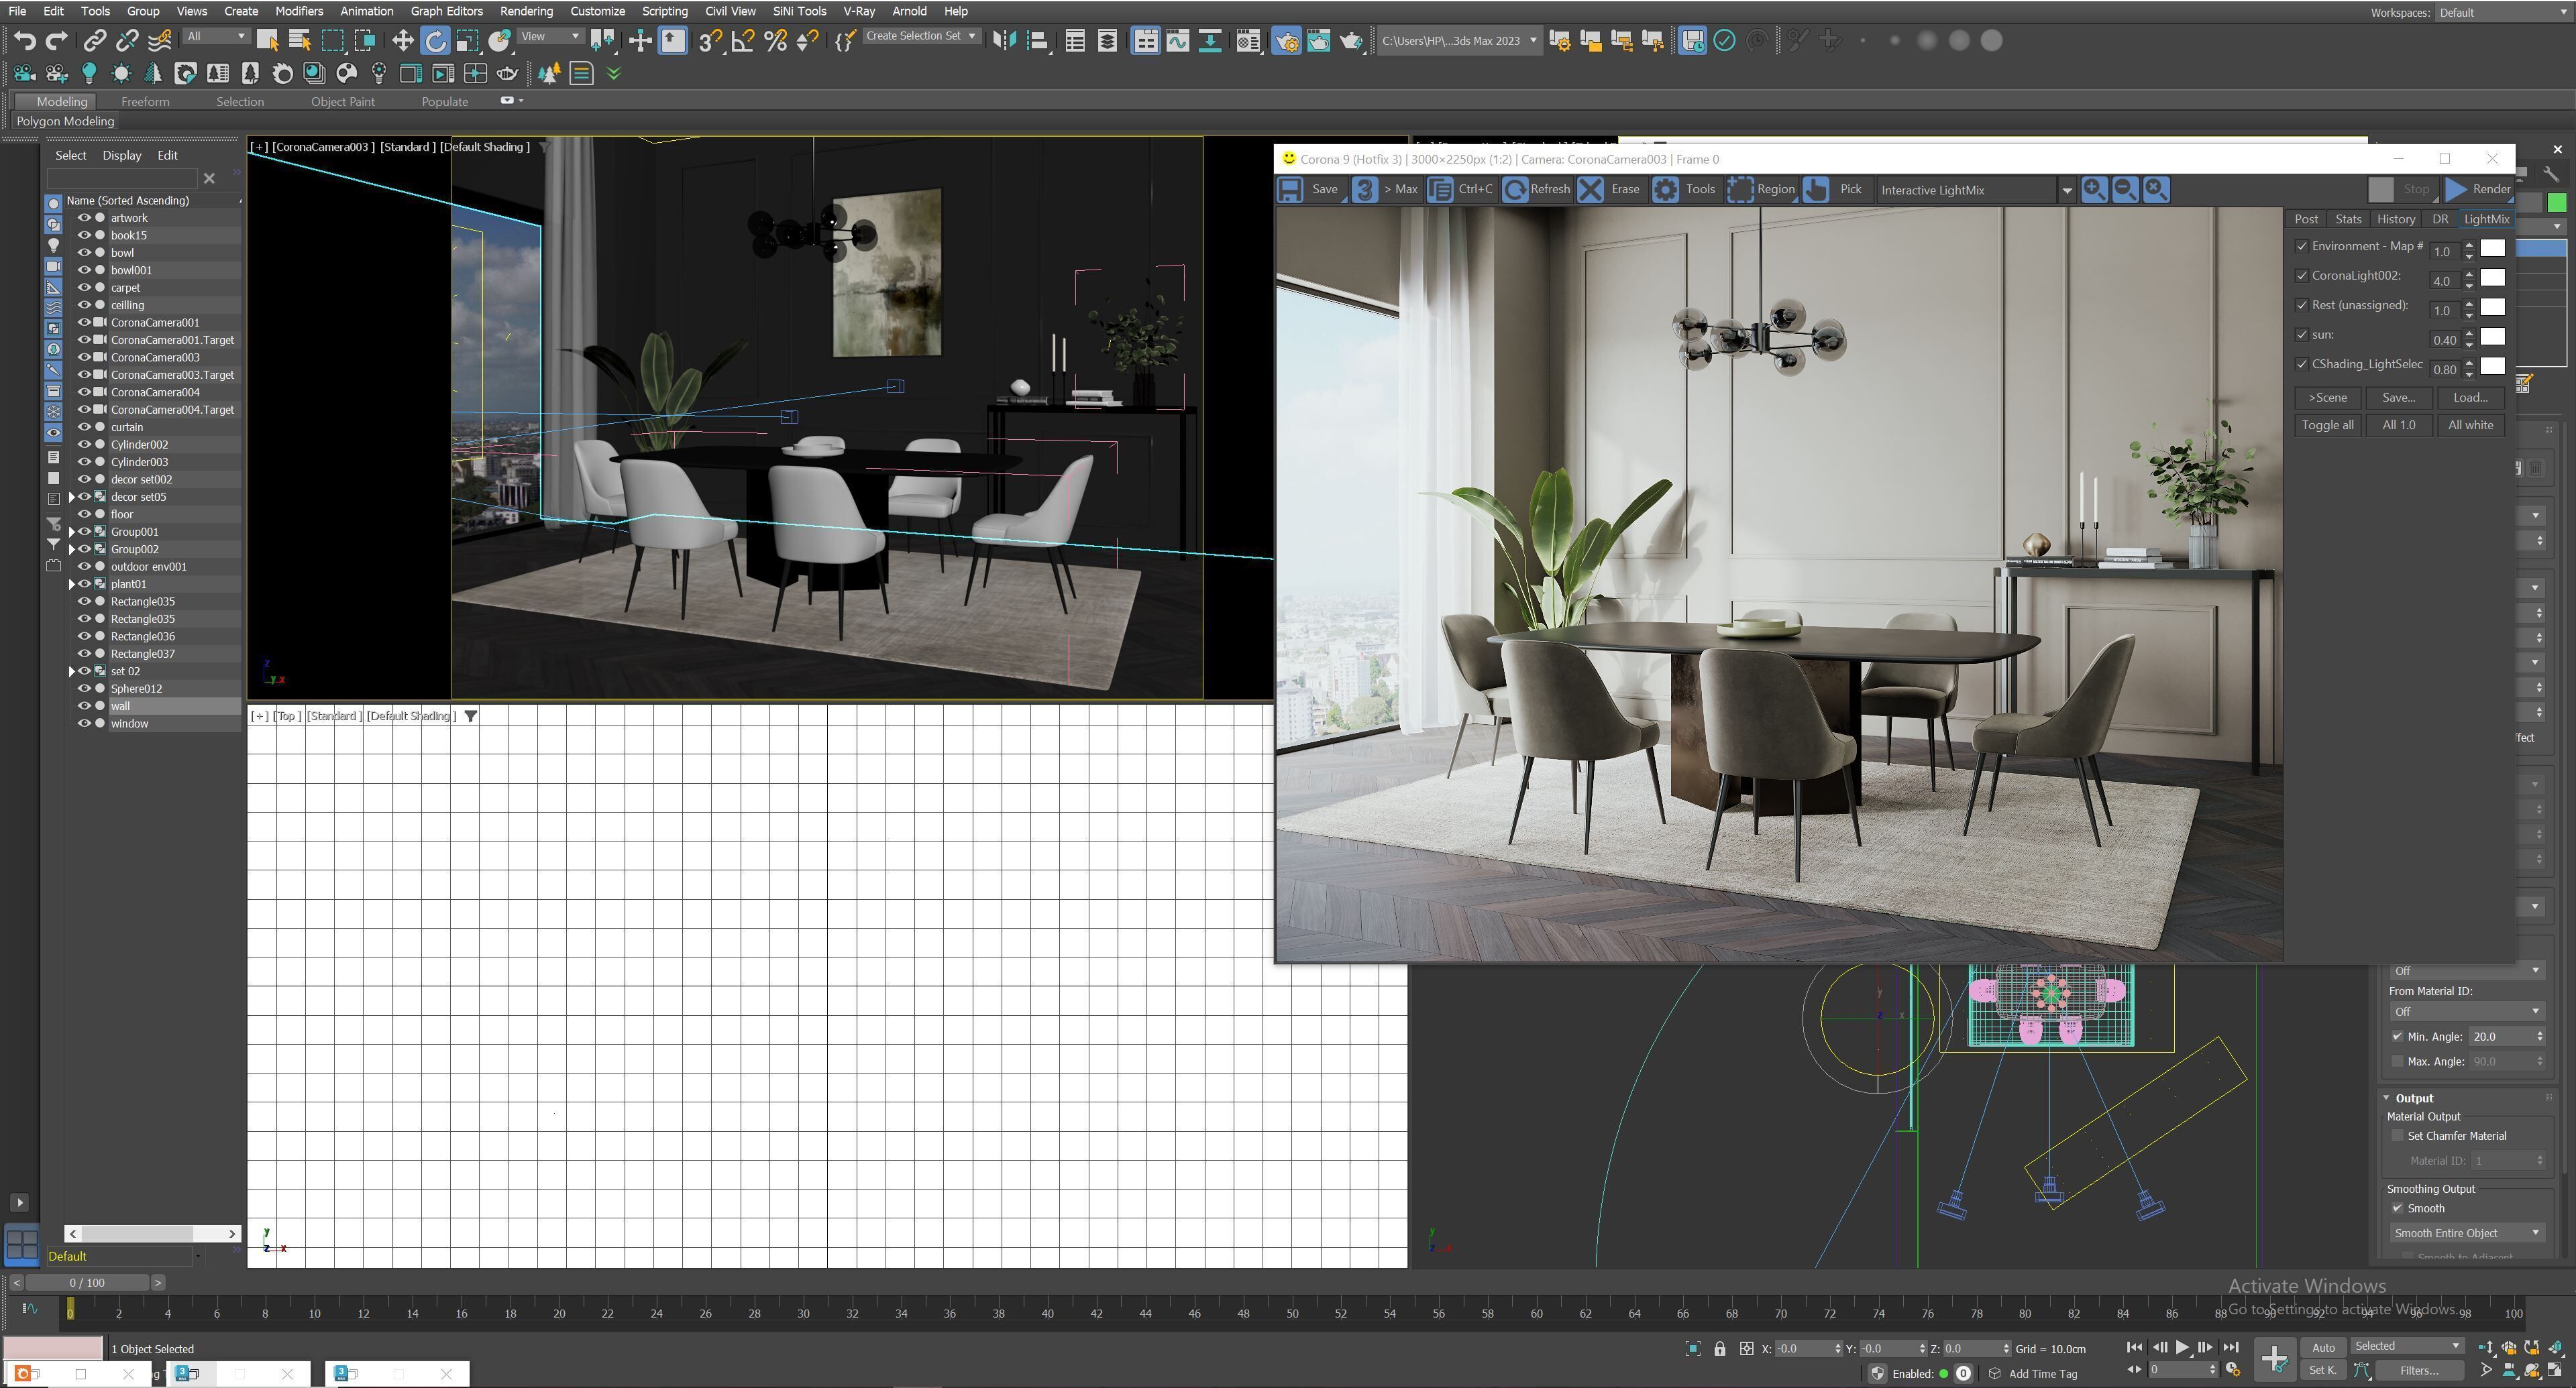Uncheck Min. Angle checkbox
Screen dimensions: 2576x1388
pos(2397,1036)
